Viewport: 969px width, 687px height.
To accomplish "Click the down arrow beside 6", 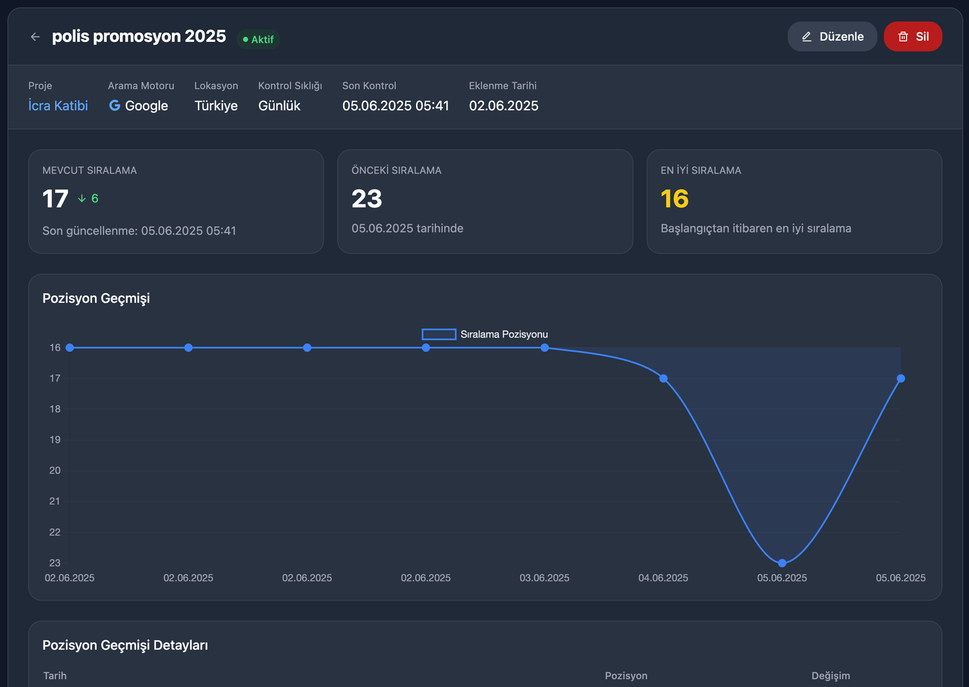I will click(82, 199).
